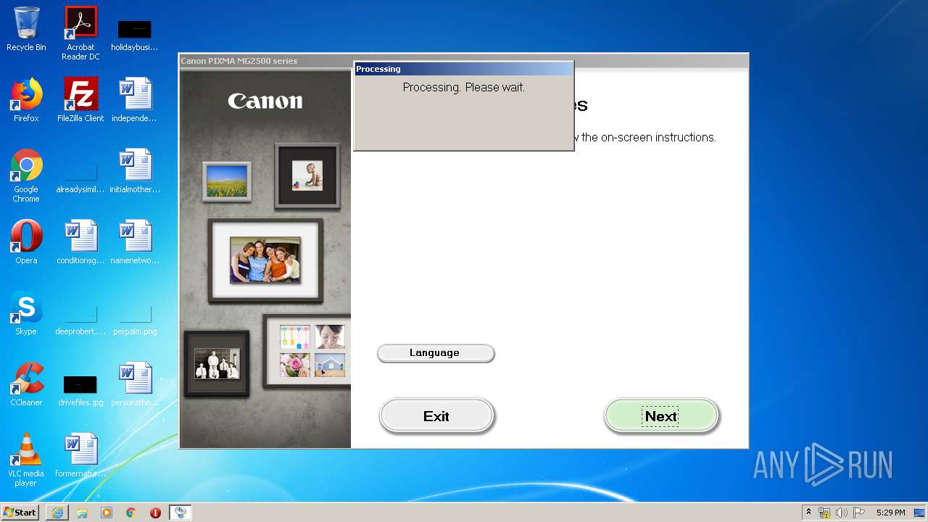Click the baby framed photo
The image size is (928, 522).
coord(307,175)
